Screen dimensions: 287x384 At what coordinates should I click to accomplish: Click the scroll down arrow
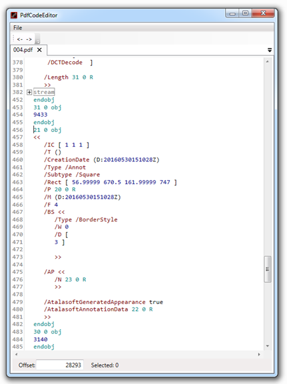(x=268, y=346)
